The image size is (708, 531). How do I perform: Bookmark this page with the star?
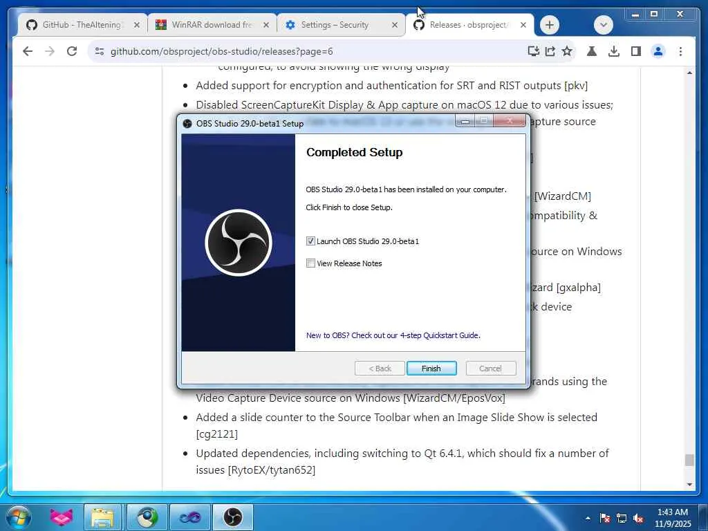[x=567, y=51]
